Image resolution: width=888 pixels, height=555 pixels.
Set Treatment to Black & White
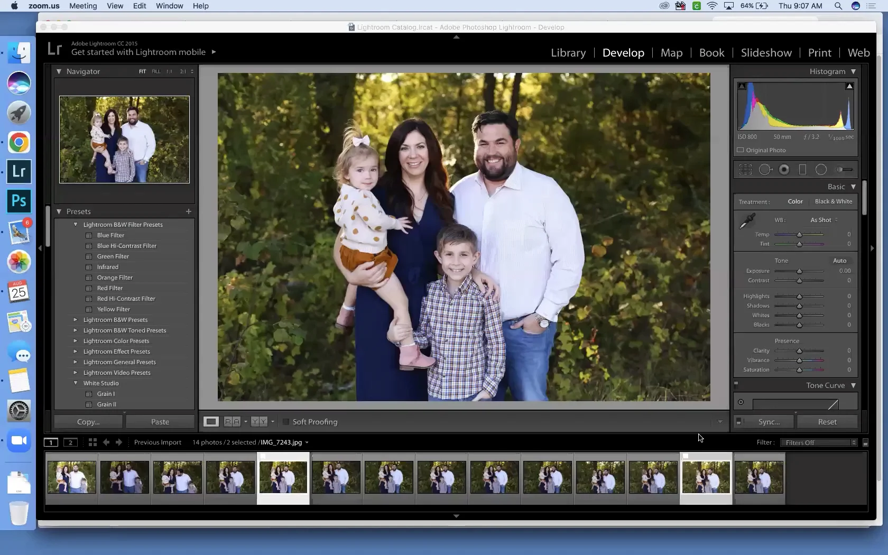pos(834,201)
